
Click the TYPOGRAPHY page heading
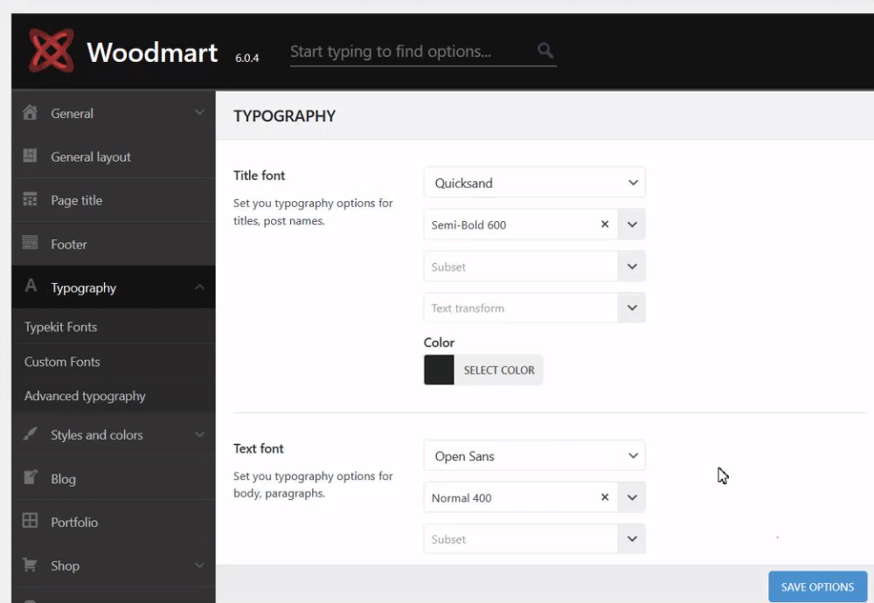[284, 116]
